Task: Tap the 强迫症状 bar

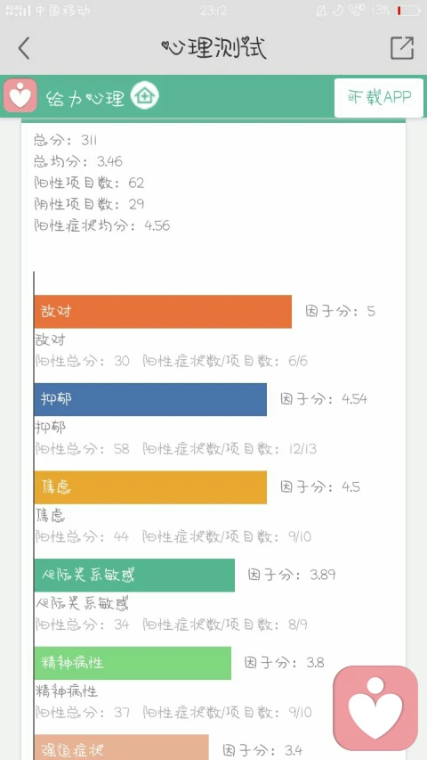Action: point(122,748)
